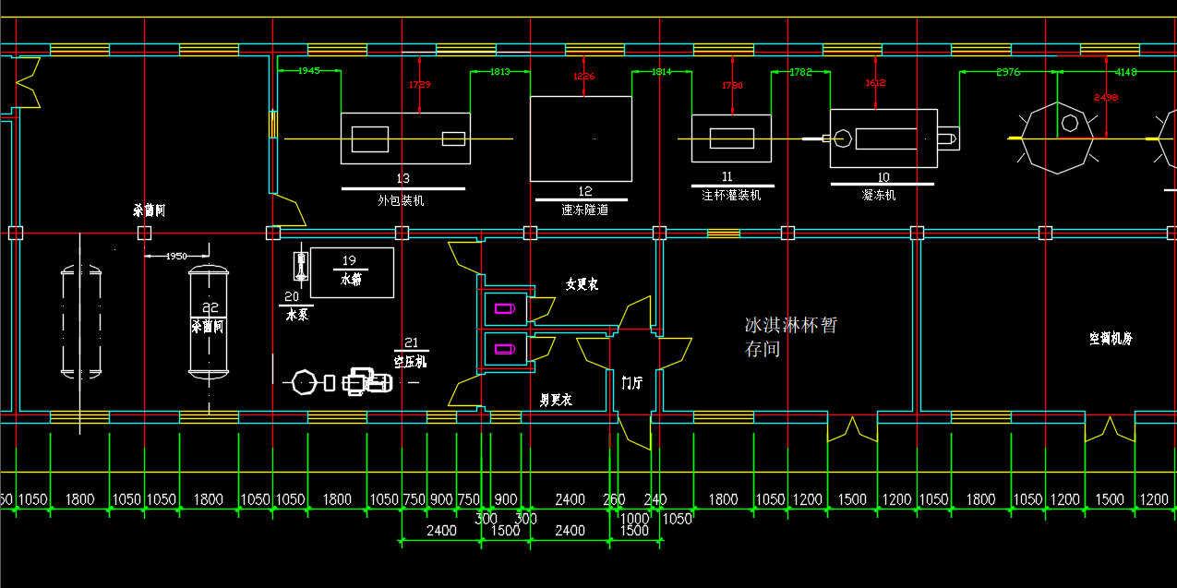Select the cup filling machine symbol numbered 11
Viewport: 1177px width, 588px height.
pos(731,138)
